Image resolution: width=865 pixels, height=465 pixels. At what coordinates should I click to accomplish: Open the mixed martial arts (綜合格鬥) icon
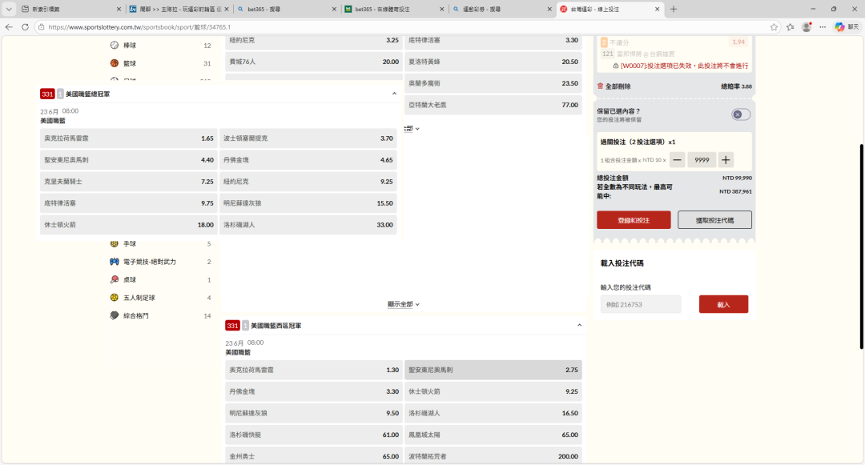coord(115,315)
